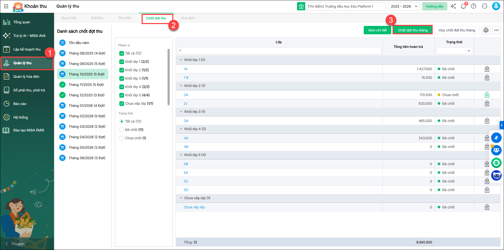Open the three-dot more options button

pyautogui.click(x=496, y=30)
